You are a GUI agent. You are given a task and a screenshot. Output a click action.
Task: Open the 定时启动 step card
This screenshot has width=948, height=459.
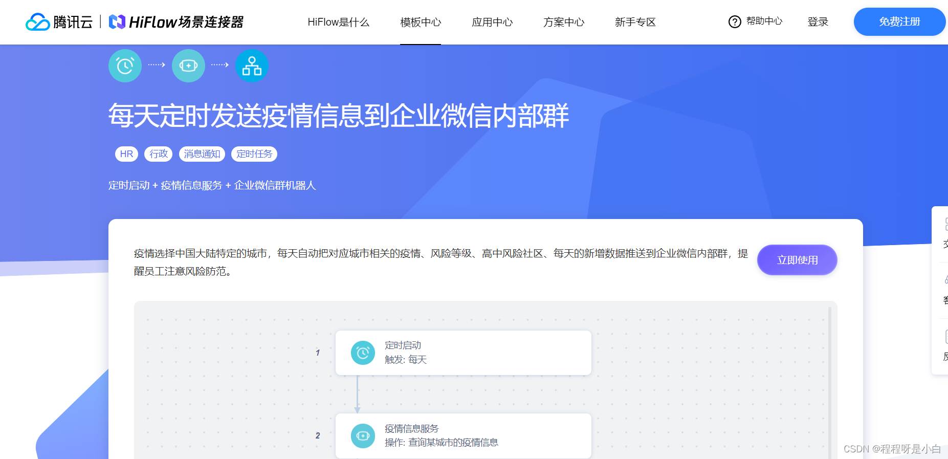click(x=464, y=353)
